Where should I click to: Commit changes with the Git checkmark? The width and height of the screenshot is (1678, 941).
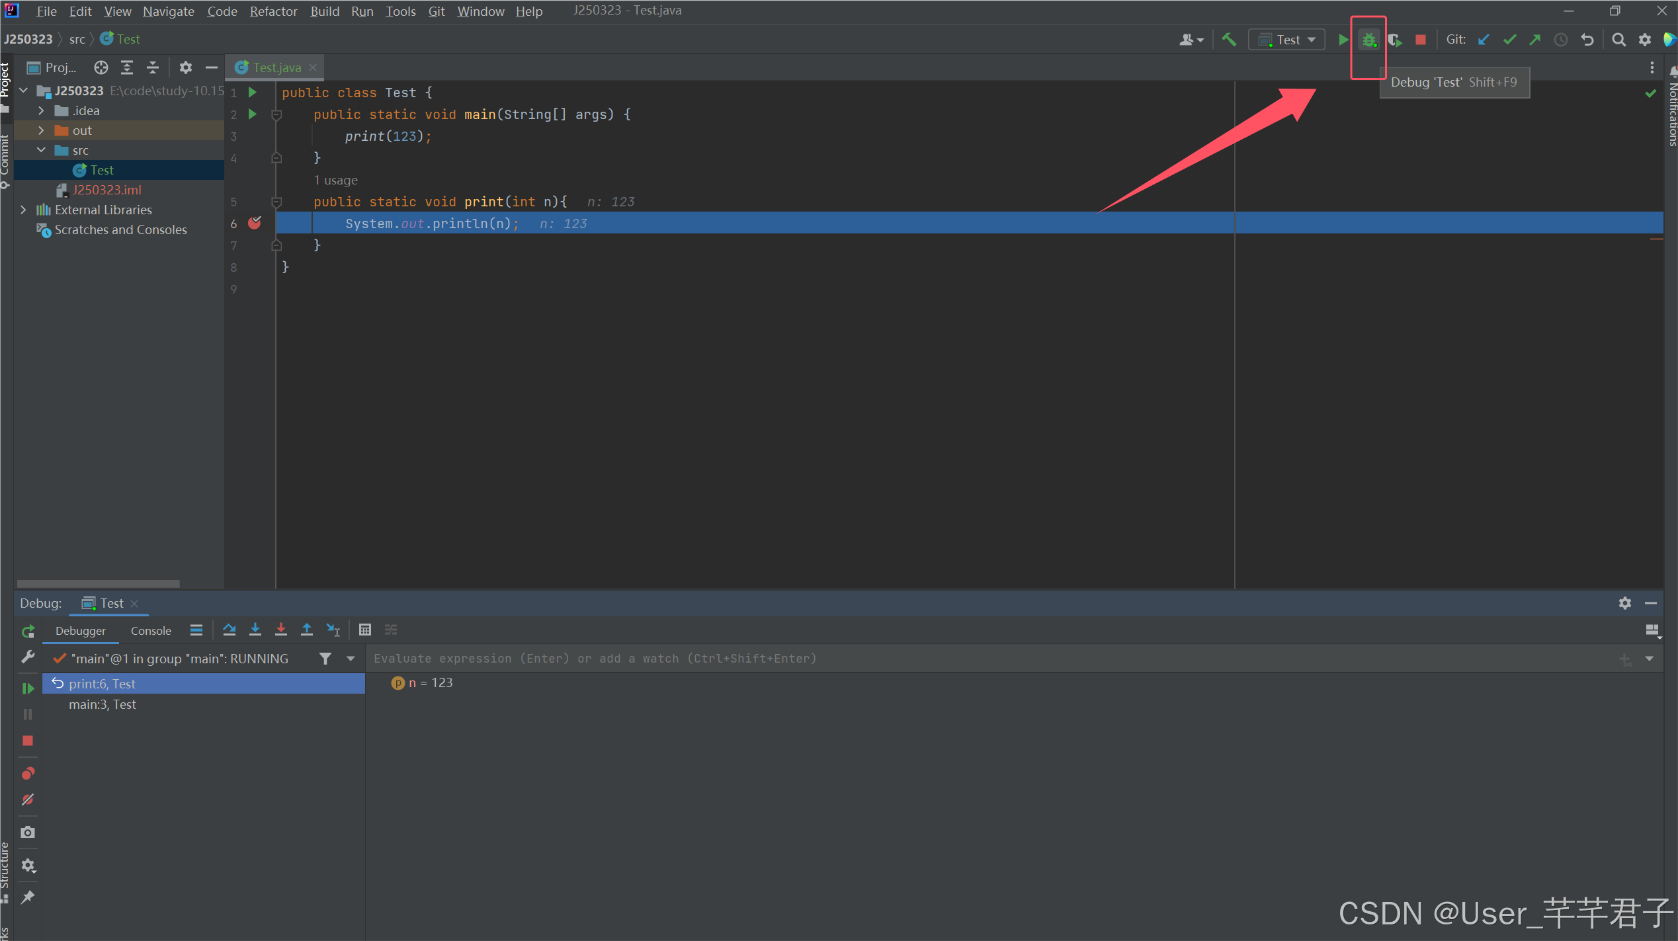pyautogui.click(x=1509, y=39)
